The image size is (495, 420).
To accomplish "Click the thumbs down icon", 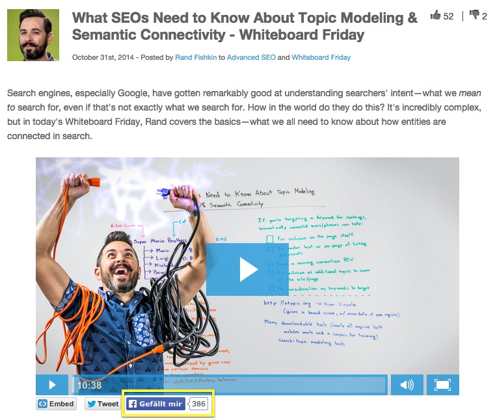I will [474, 15].
